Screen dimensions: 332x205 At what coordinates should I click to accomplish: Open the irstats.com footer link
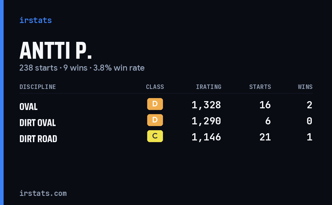click(43, 193)
